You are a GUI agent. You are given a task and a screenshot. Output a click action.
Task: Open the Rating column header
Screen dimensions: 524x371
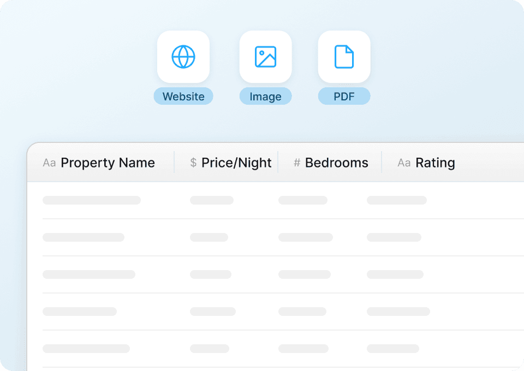[x=435, y=163]
